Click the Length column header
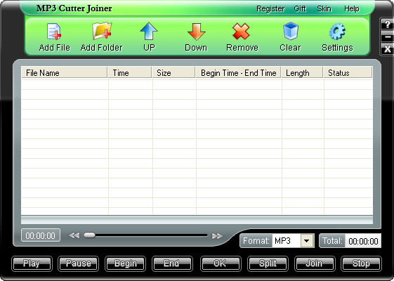394x281 pixels. point(302,72)
